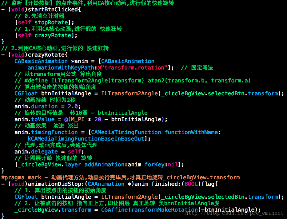Click 'atan2(transform.b, transform.a)' in the comment

click(x=199, y=81)
